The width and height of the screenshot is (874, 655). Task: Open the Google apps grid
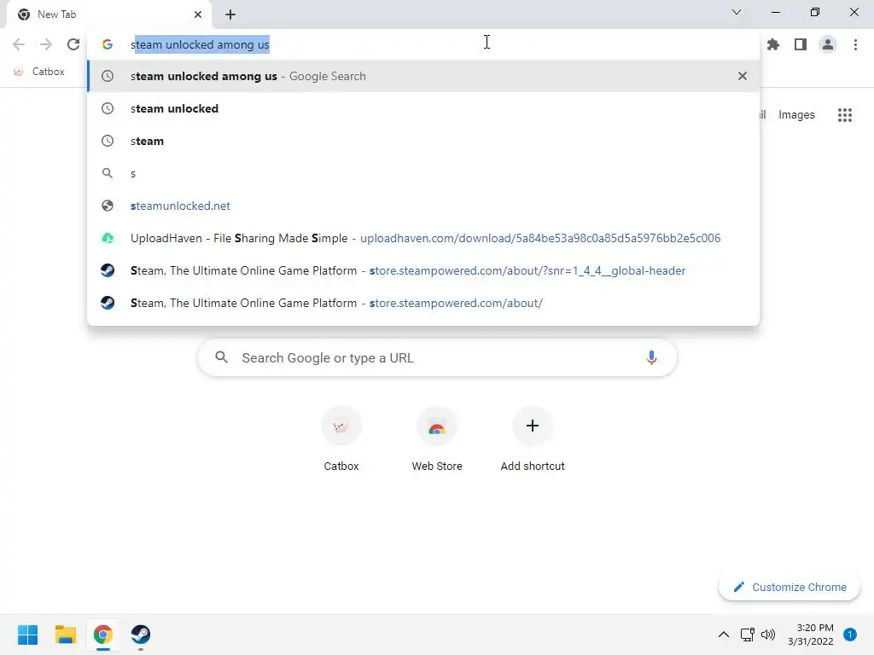click(x=844, y=115)
